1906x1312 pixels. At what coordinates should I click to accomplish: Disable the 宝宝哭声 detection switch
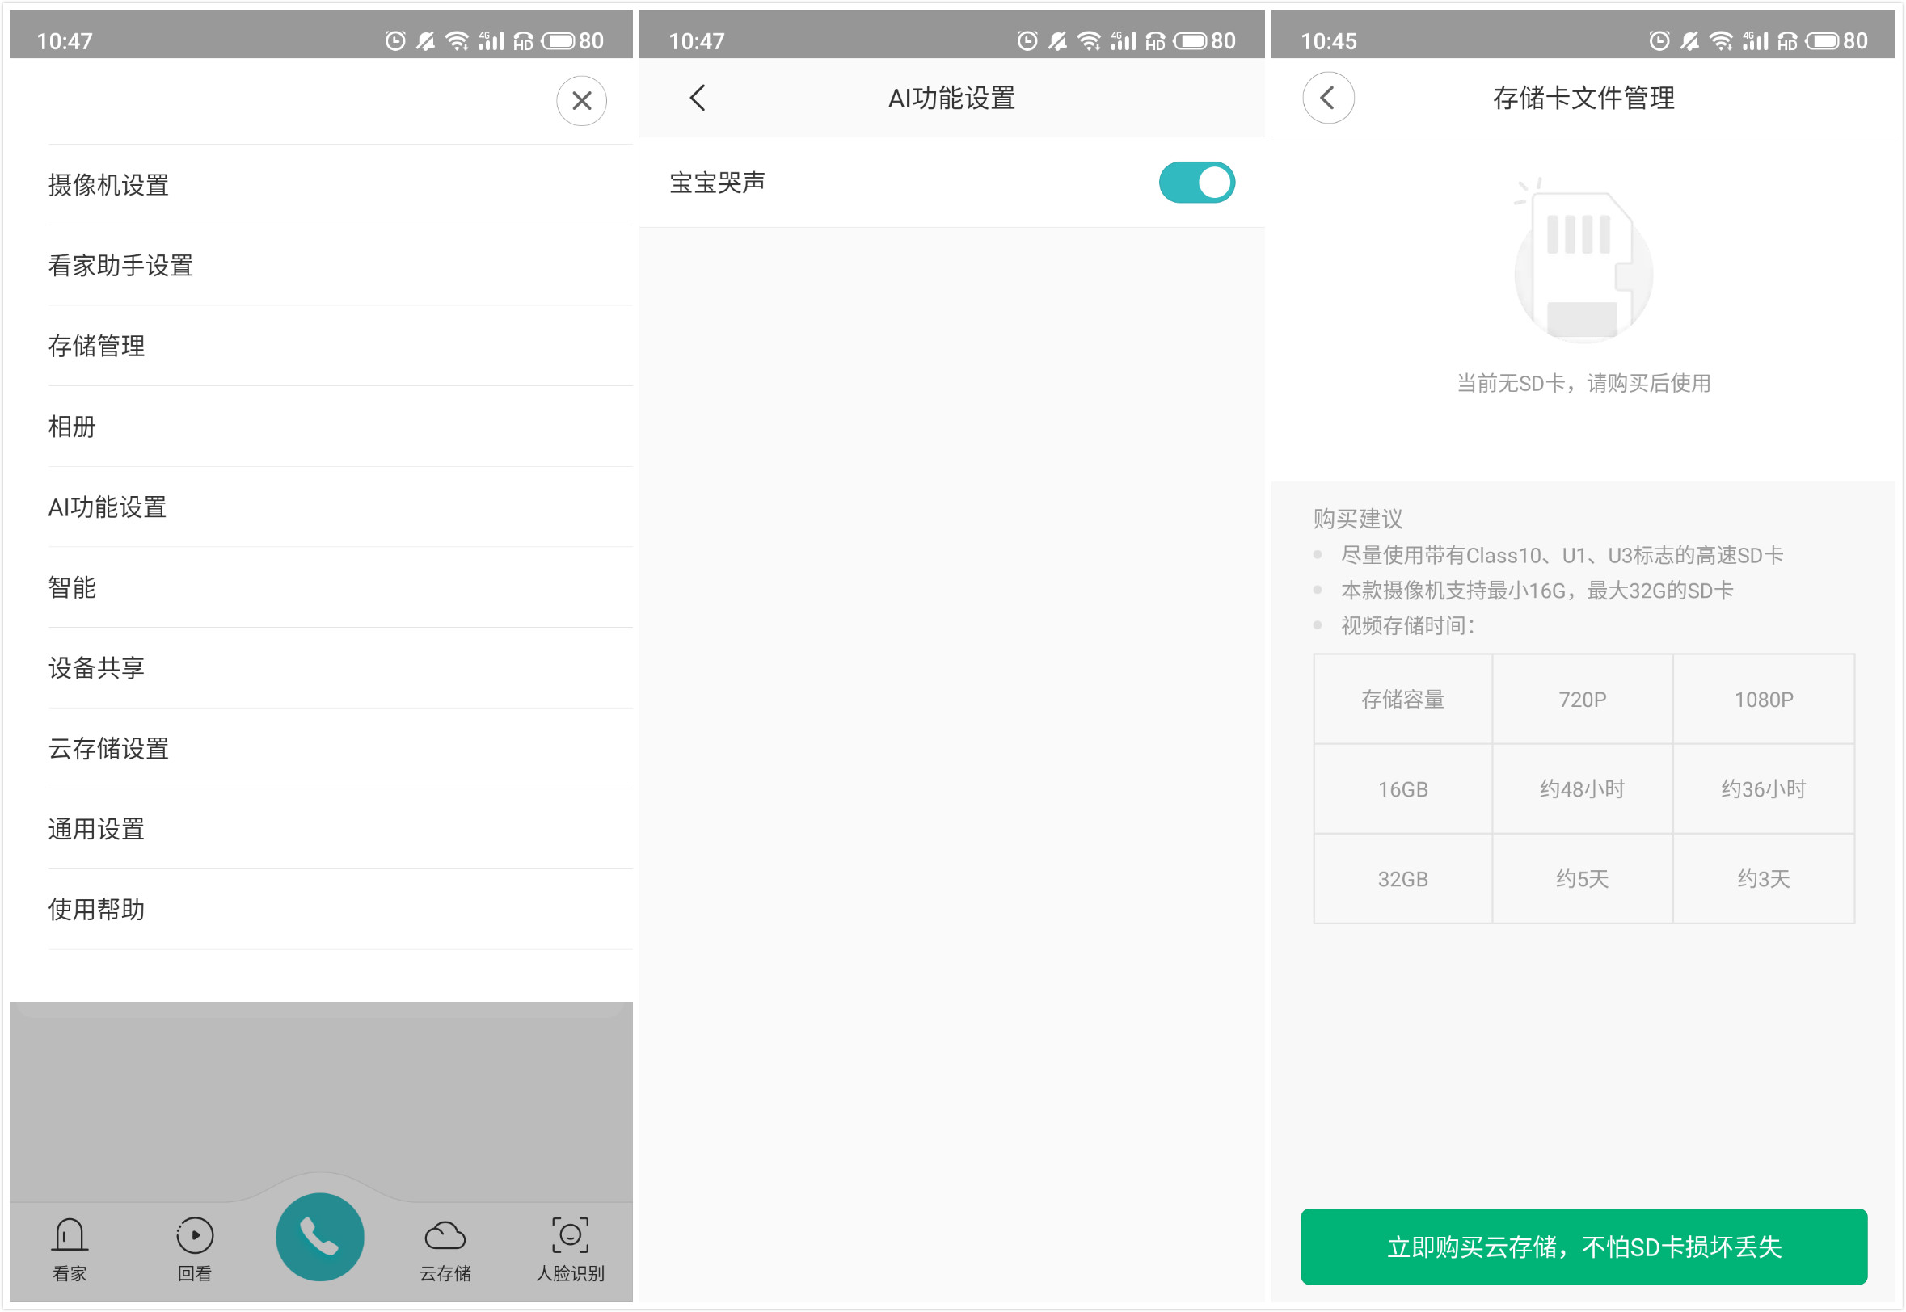[1197, 183]
